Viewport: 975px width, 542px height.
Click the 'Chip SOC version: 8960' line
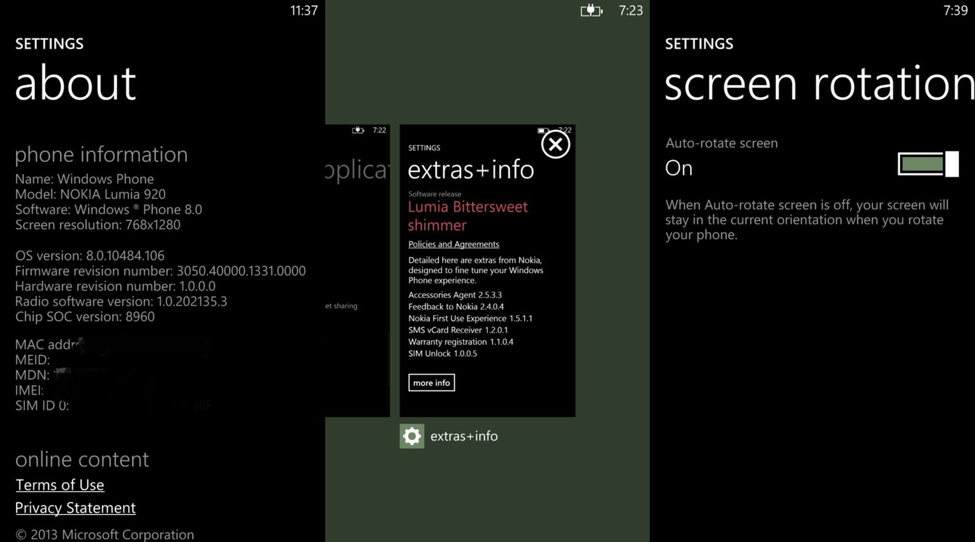tap(85, 317)
